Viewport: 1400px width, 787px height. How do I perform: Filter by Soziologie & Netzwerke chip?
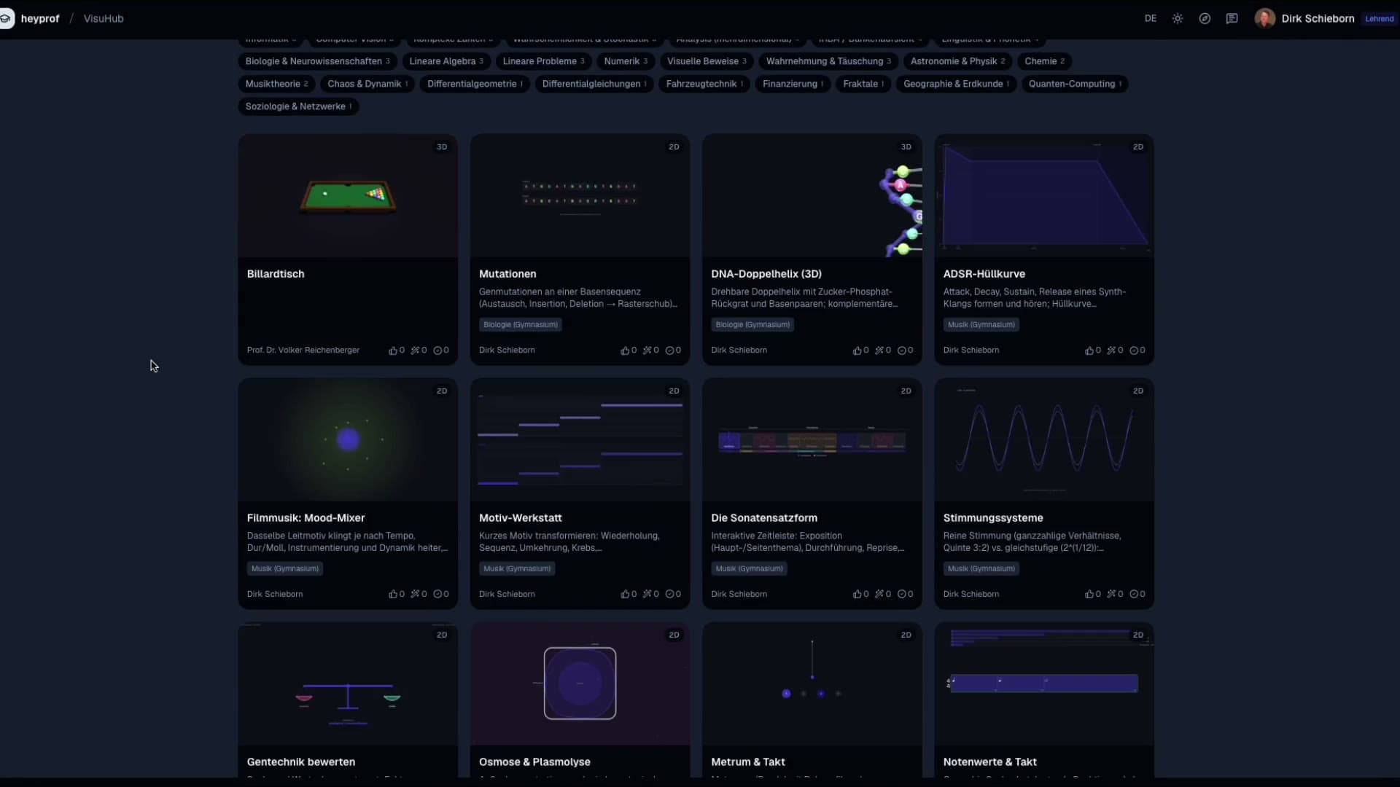pyautogui.click(x=298, y=106)
